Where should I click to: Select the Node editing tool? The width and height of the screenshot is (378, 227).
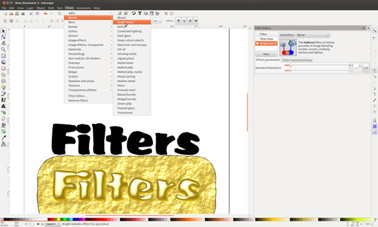(x=4, y=37)
